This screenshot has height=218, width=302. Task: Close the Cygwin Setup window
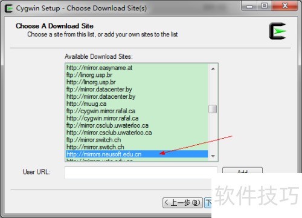[285, 6]
